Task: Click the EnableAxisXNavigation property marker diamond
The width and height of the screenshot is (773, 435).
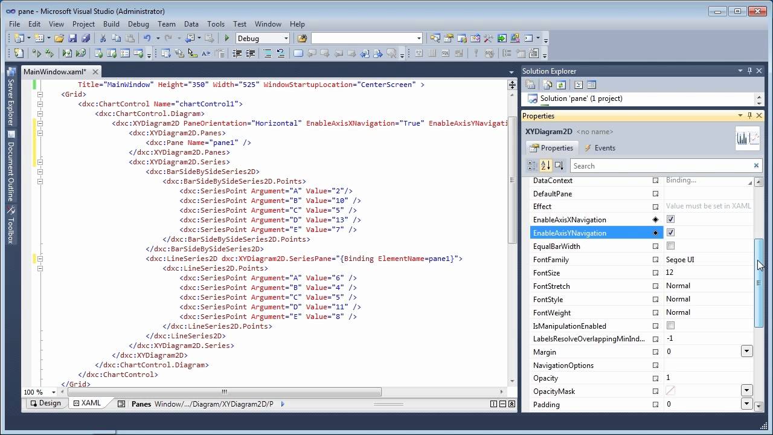Action: click(x=655, y=220)
